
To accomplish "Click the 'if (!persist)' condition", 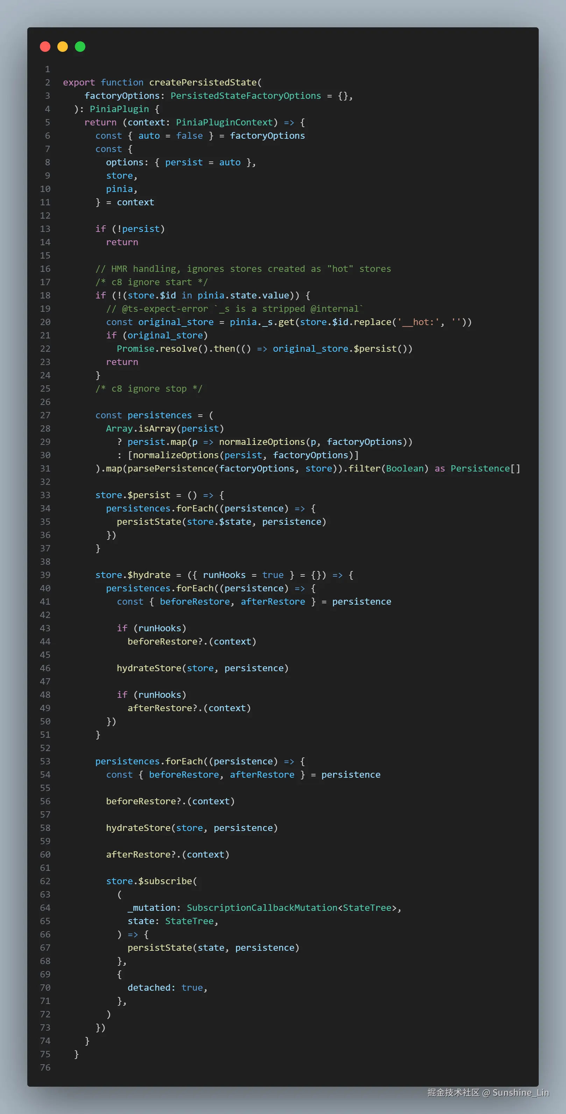I will (x=130, y=229).
